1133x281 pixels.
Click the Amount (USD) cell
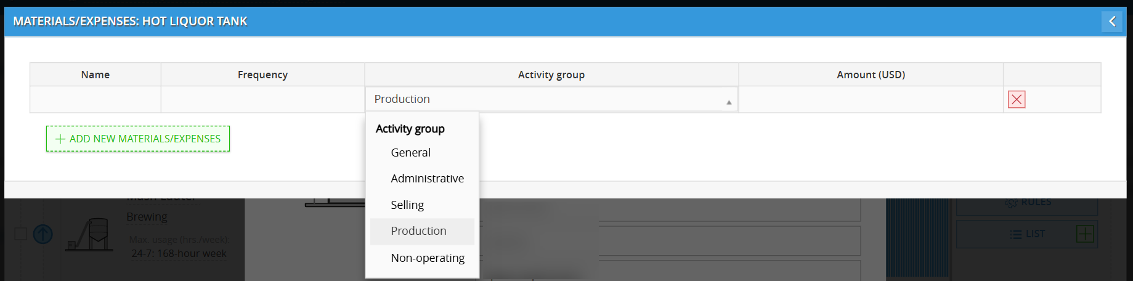[870, 99]
